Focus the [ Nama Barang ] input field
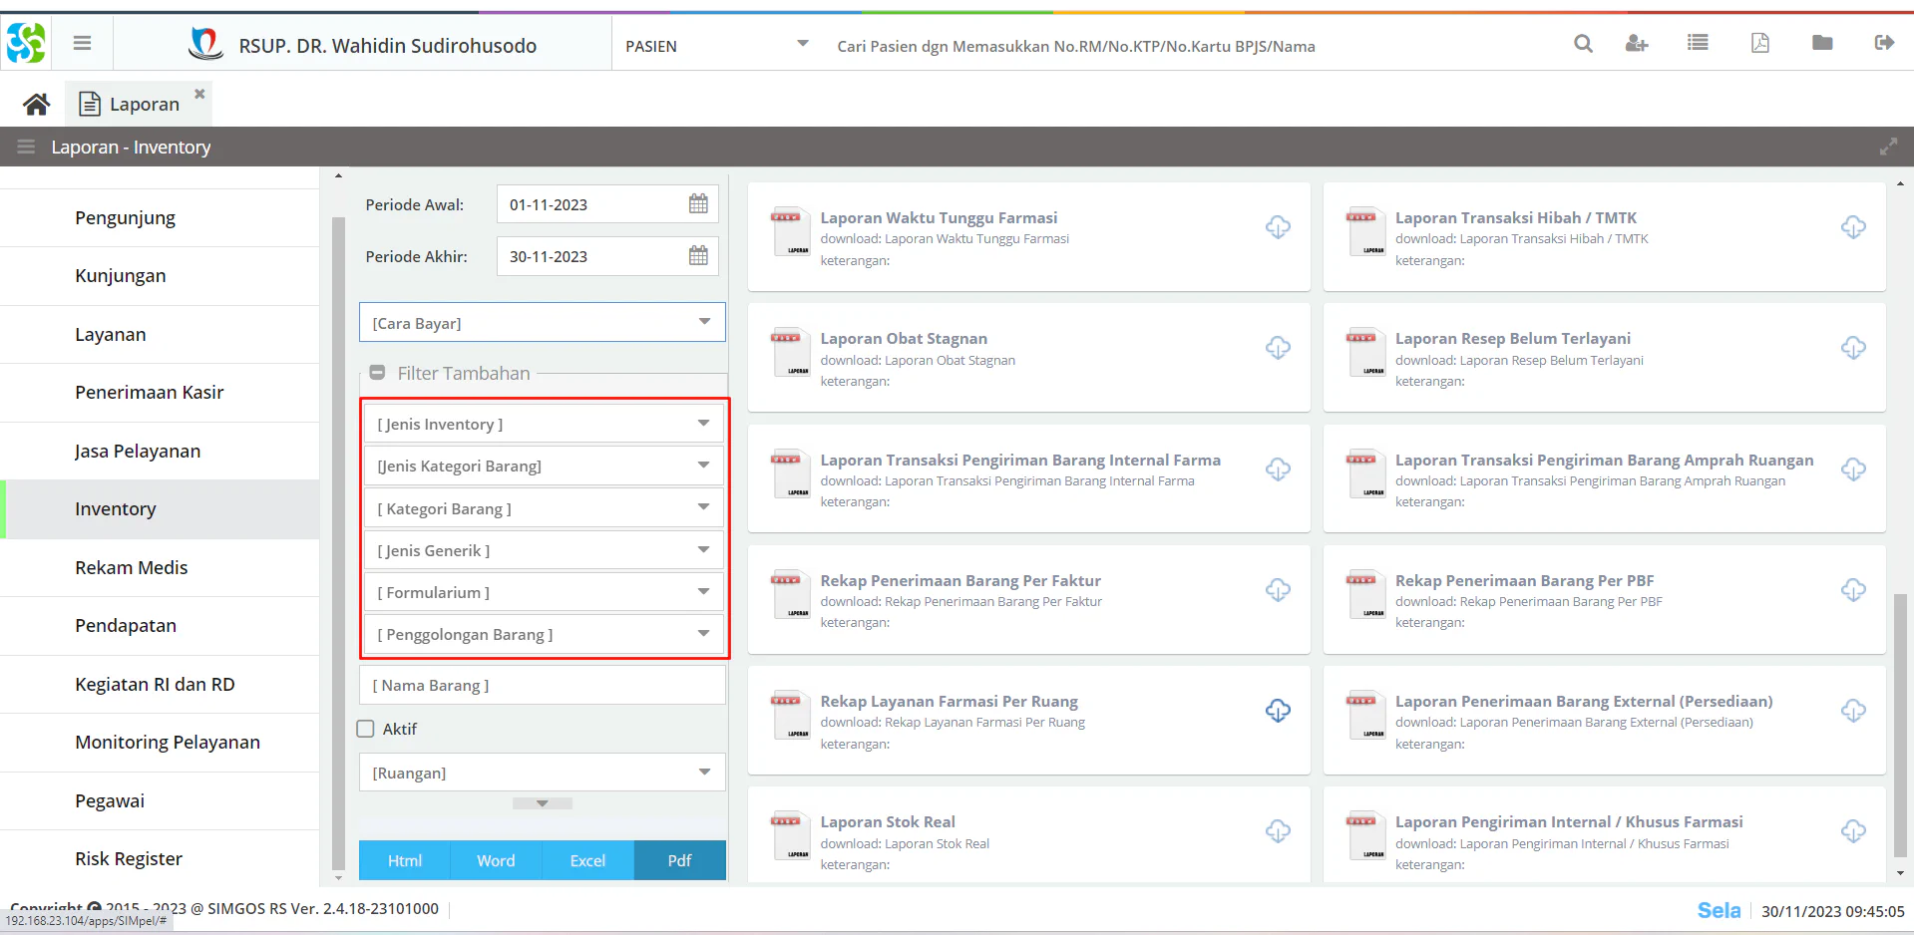The height and width of the screenshot is (935, 1914). tap(542, 686)
